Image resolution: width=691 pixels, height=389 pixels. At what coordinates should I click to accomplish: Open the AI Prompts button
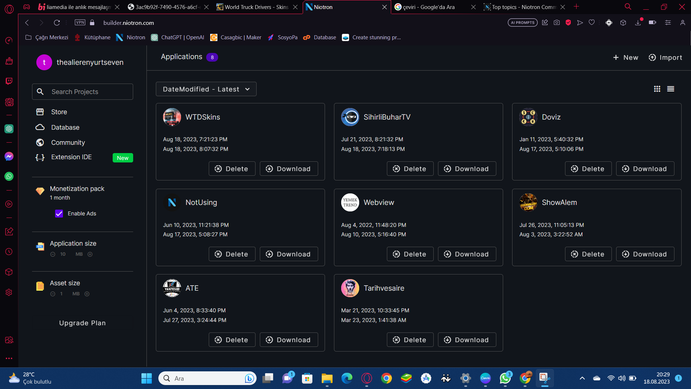(523, 22)
